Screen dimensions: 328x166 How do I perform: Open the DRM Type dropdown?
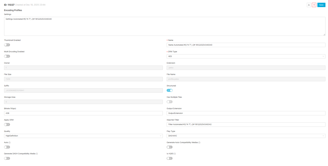tap(246, 56)
